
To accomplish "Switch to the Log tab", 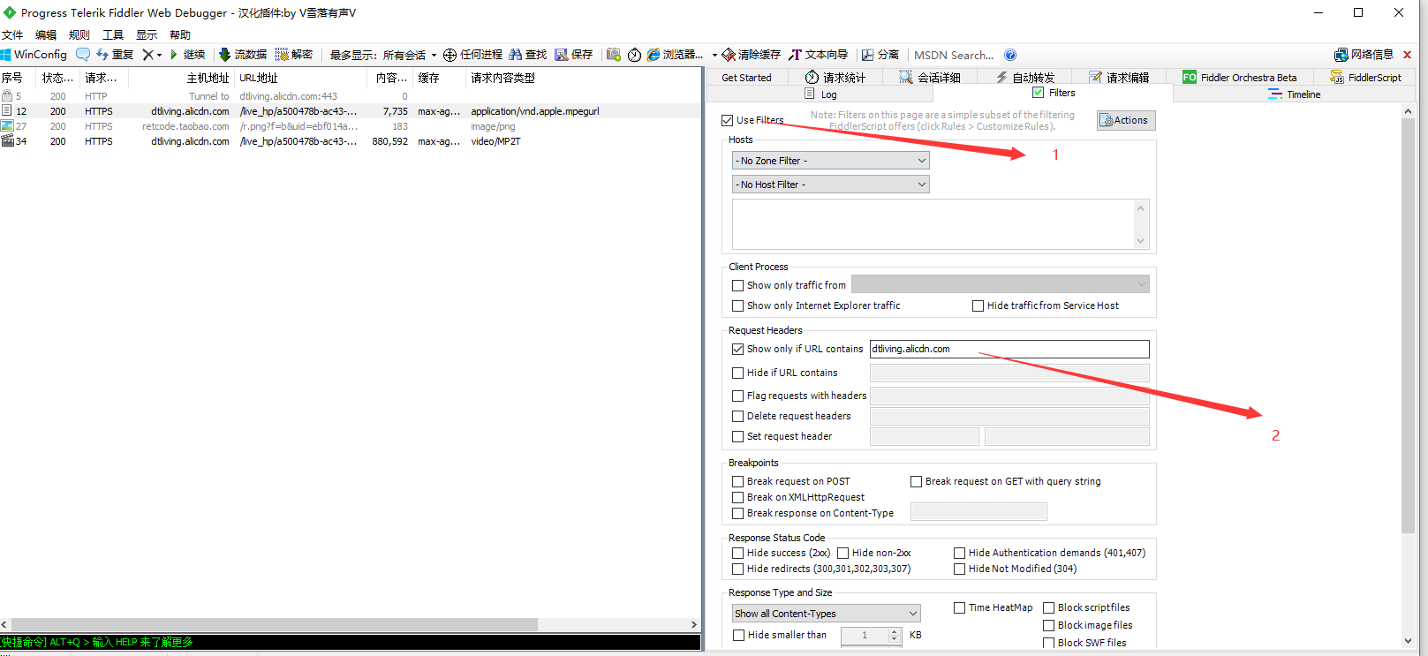I will pyautogui.click(x=821, y=94).
